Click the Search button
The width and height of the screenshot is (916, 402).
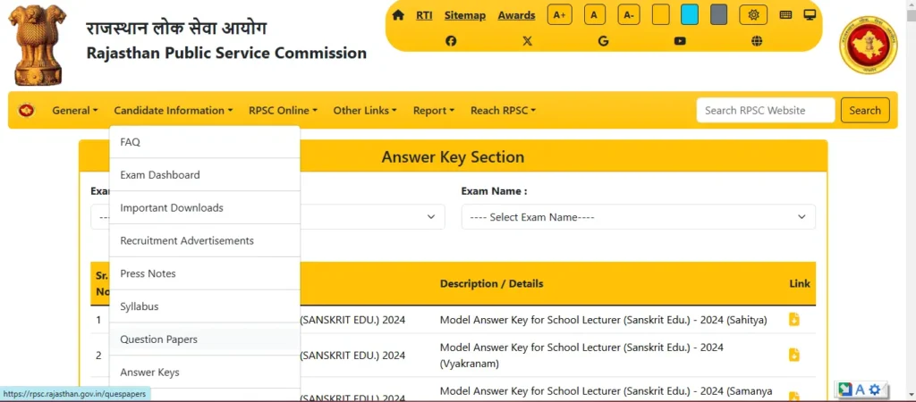[x=864, y=111]
